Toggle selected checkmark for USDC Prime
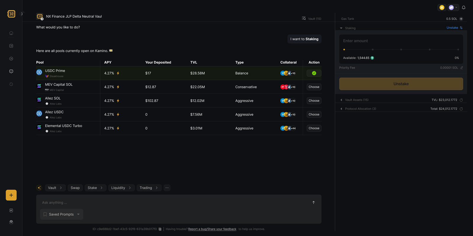 point(314,73)
